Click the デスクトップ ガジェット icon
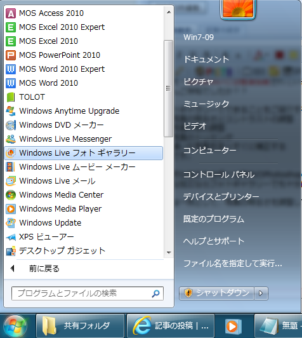The image size is (302, 338). coord(11,251)
